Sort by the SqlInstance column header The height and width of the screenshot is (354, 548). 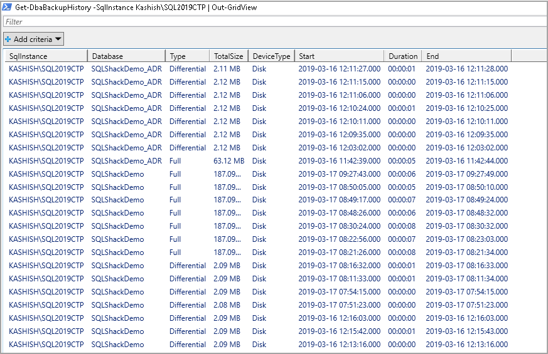click(45, 56)
